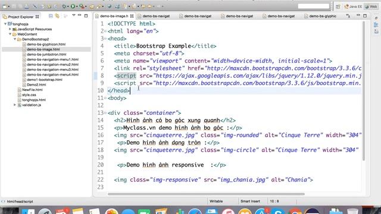Collapse the DemoBootstrap2 folder

[x=15, y=39]
